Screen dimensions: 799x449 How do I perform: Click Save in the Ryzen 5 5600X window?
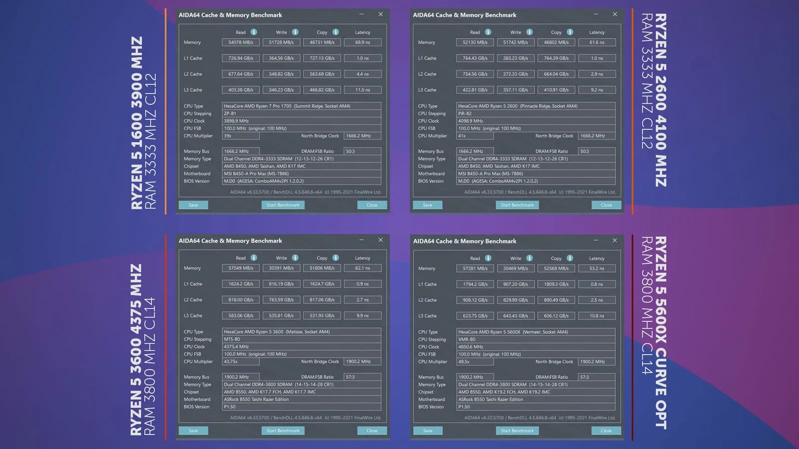(x=427, y=431)
